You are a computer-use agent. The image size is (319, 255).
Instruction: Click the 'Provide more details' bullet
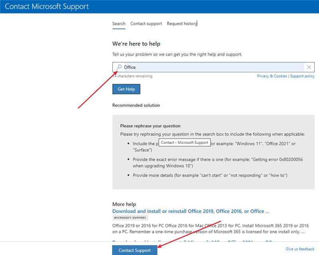[210, 175]
